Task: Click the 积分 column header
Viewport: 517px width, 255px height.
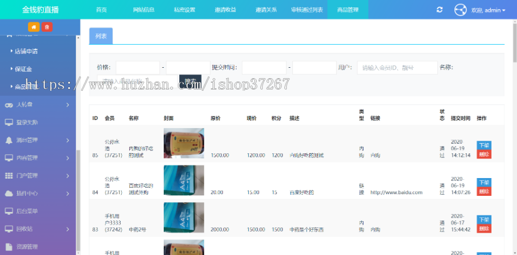Action: click(x=276, y=118)
